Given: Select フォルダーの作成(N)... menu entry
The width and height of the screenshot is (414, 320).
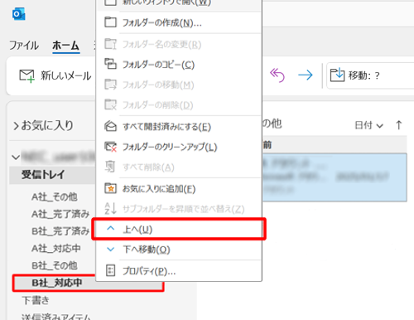Looking at the screenshot, I should (x=179, y=22).
